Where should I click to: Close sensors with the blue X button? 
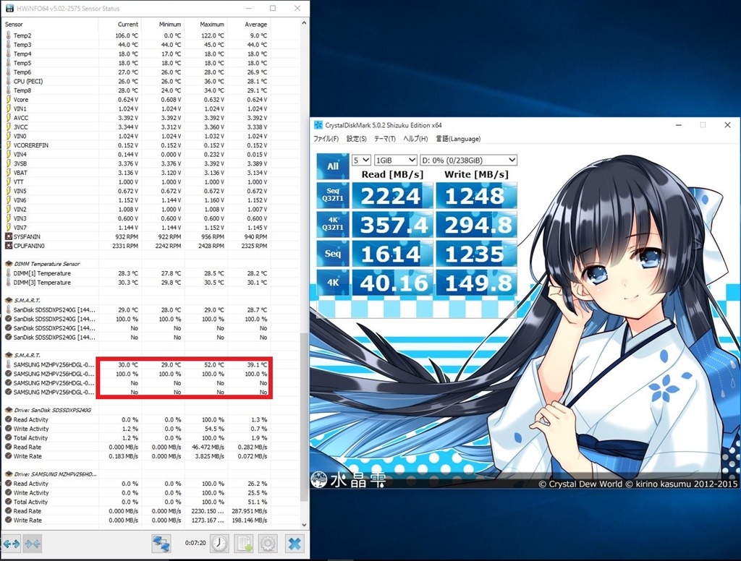tap(295, 544)
